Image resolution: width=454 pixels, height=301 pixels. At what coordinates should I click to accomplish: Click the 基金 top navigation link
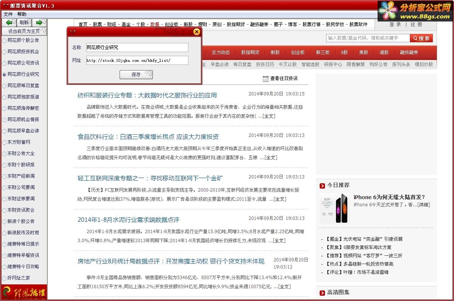click(126, 24)
